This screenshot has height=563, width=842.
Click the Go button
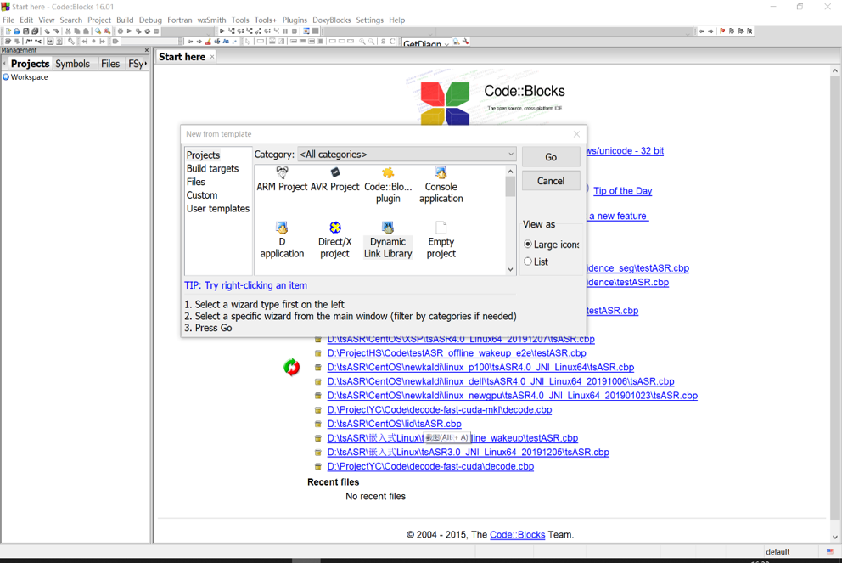[551, 157]
